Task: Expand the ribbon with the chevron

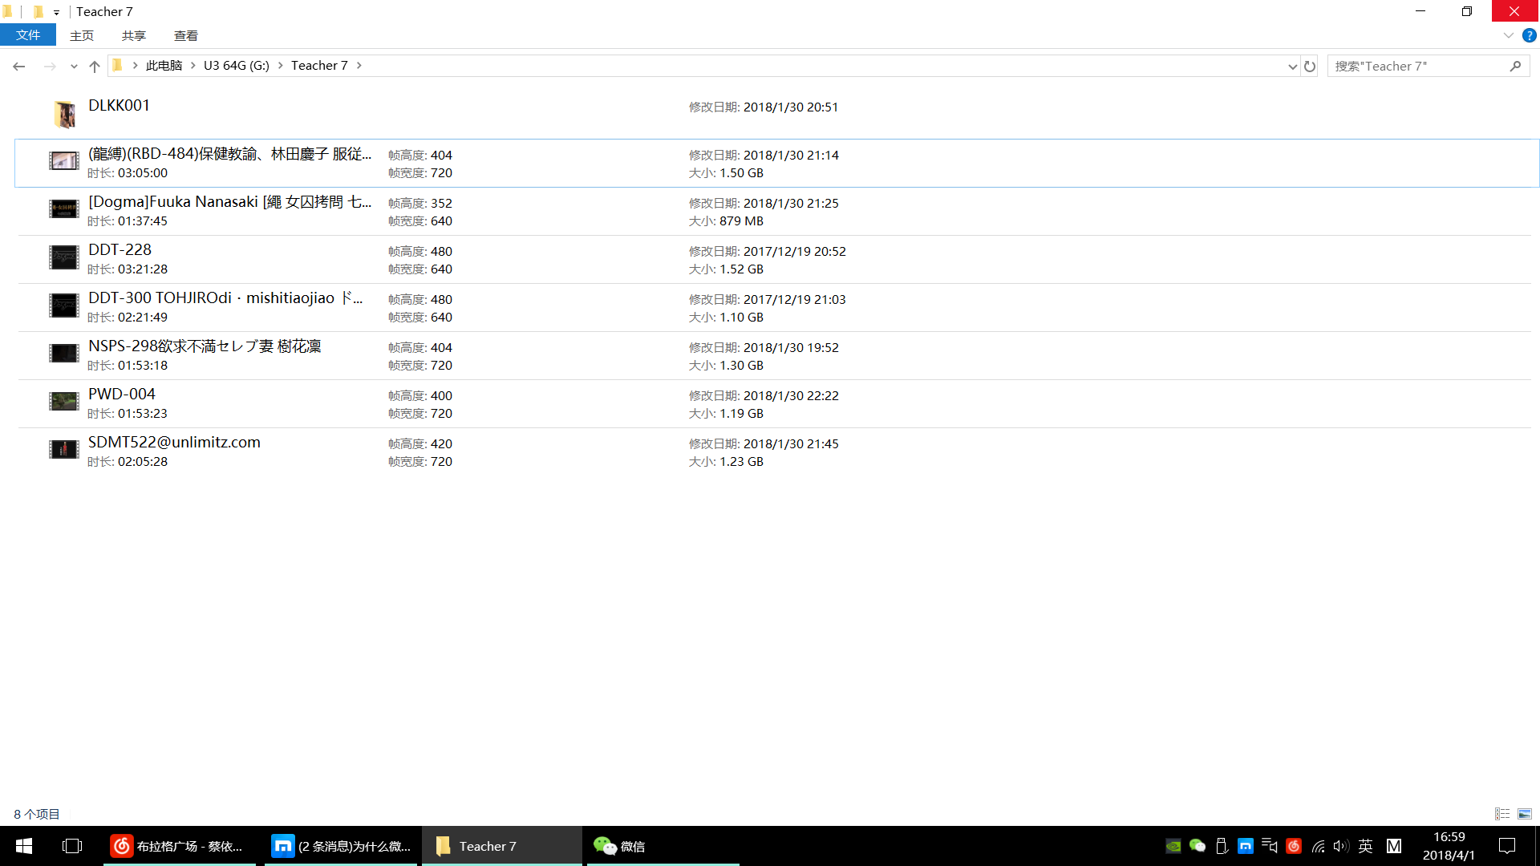Action: [x=1508, y=35]
